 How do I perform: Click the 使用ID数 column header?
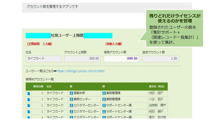click(38, 87)
